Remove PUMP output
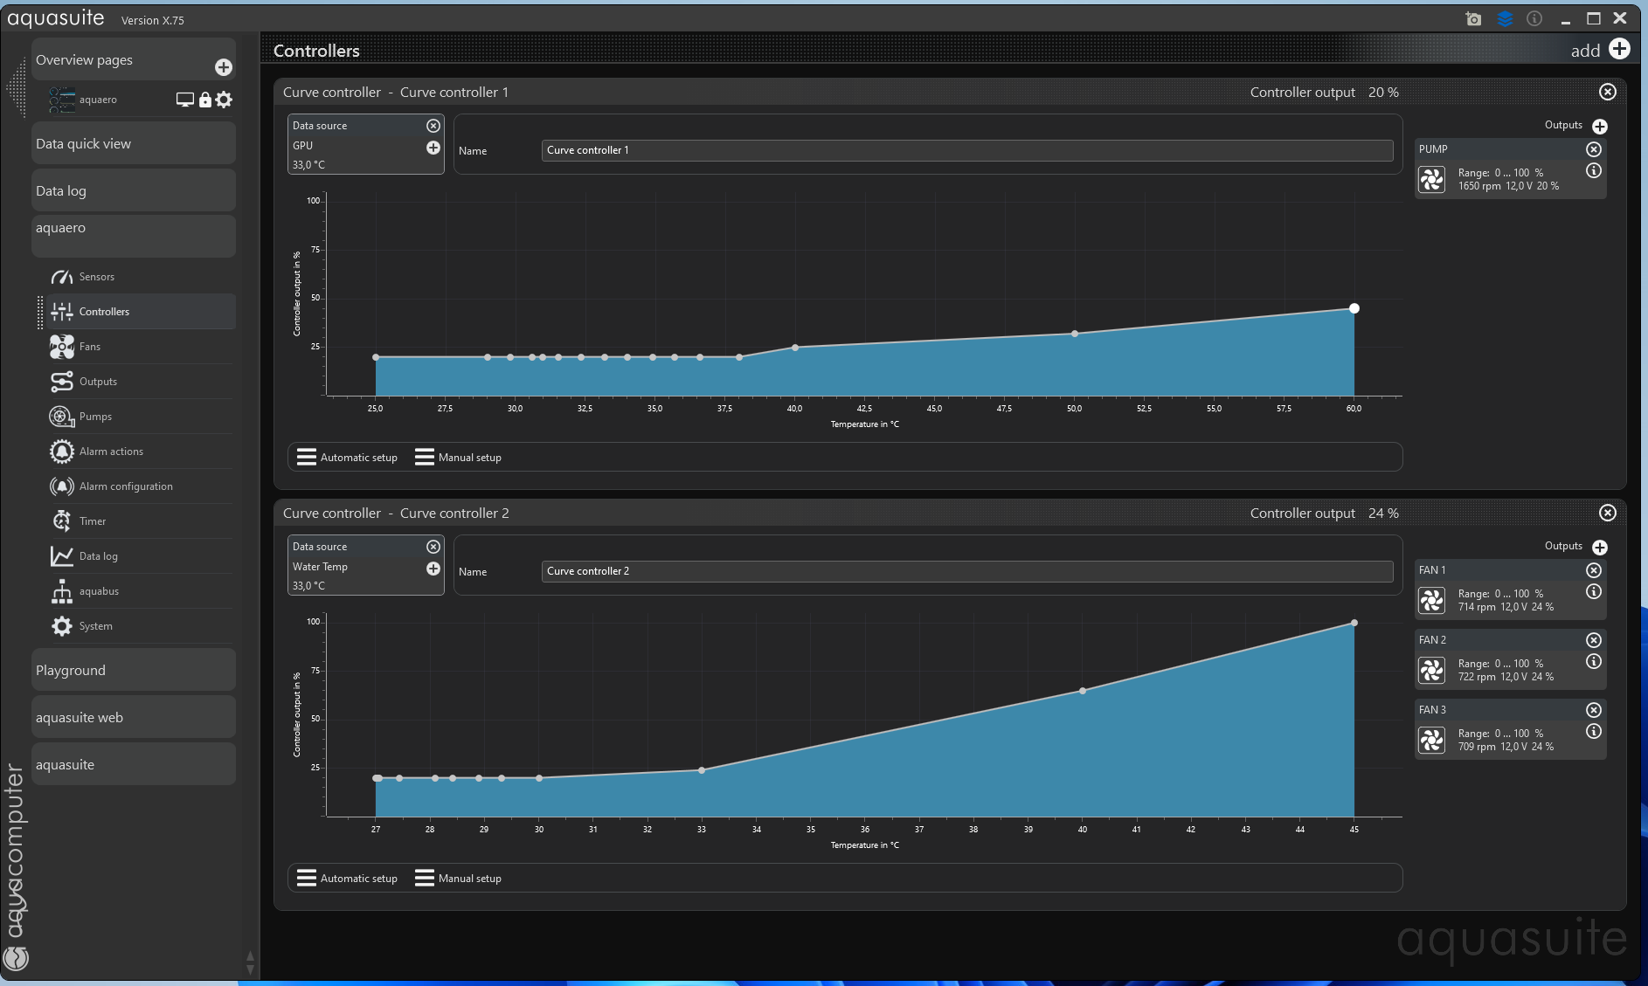1648x986 pixels. (1594, 149)
